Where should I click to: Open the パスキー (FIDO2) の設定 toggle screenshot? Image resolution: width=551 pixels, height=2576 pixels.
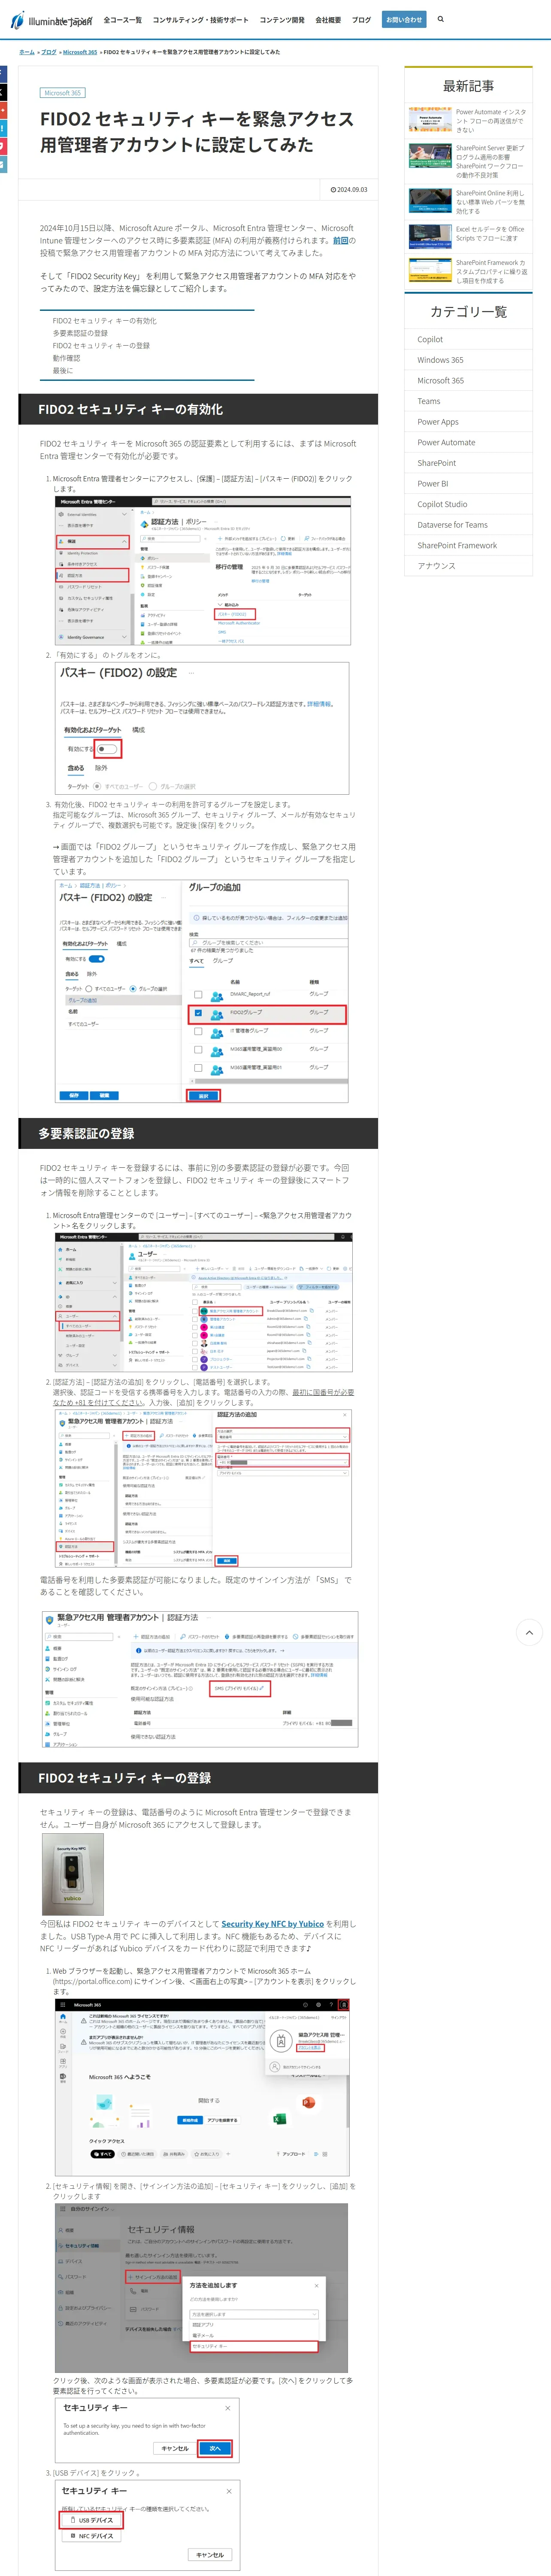click(x=202, y=728)
